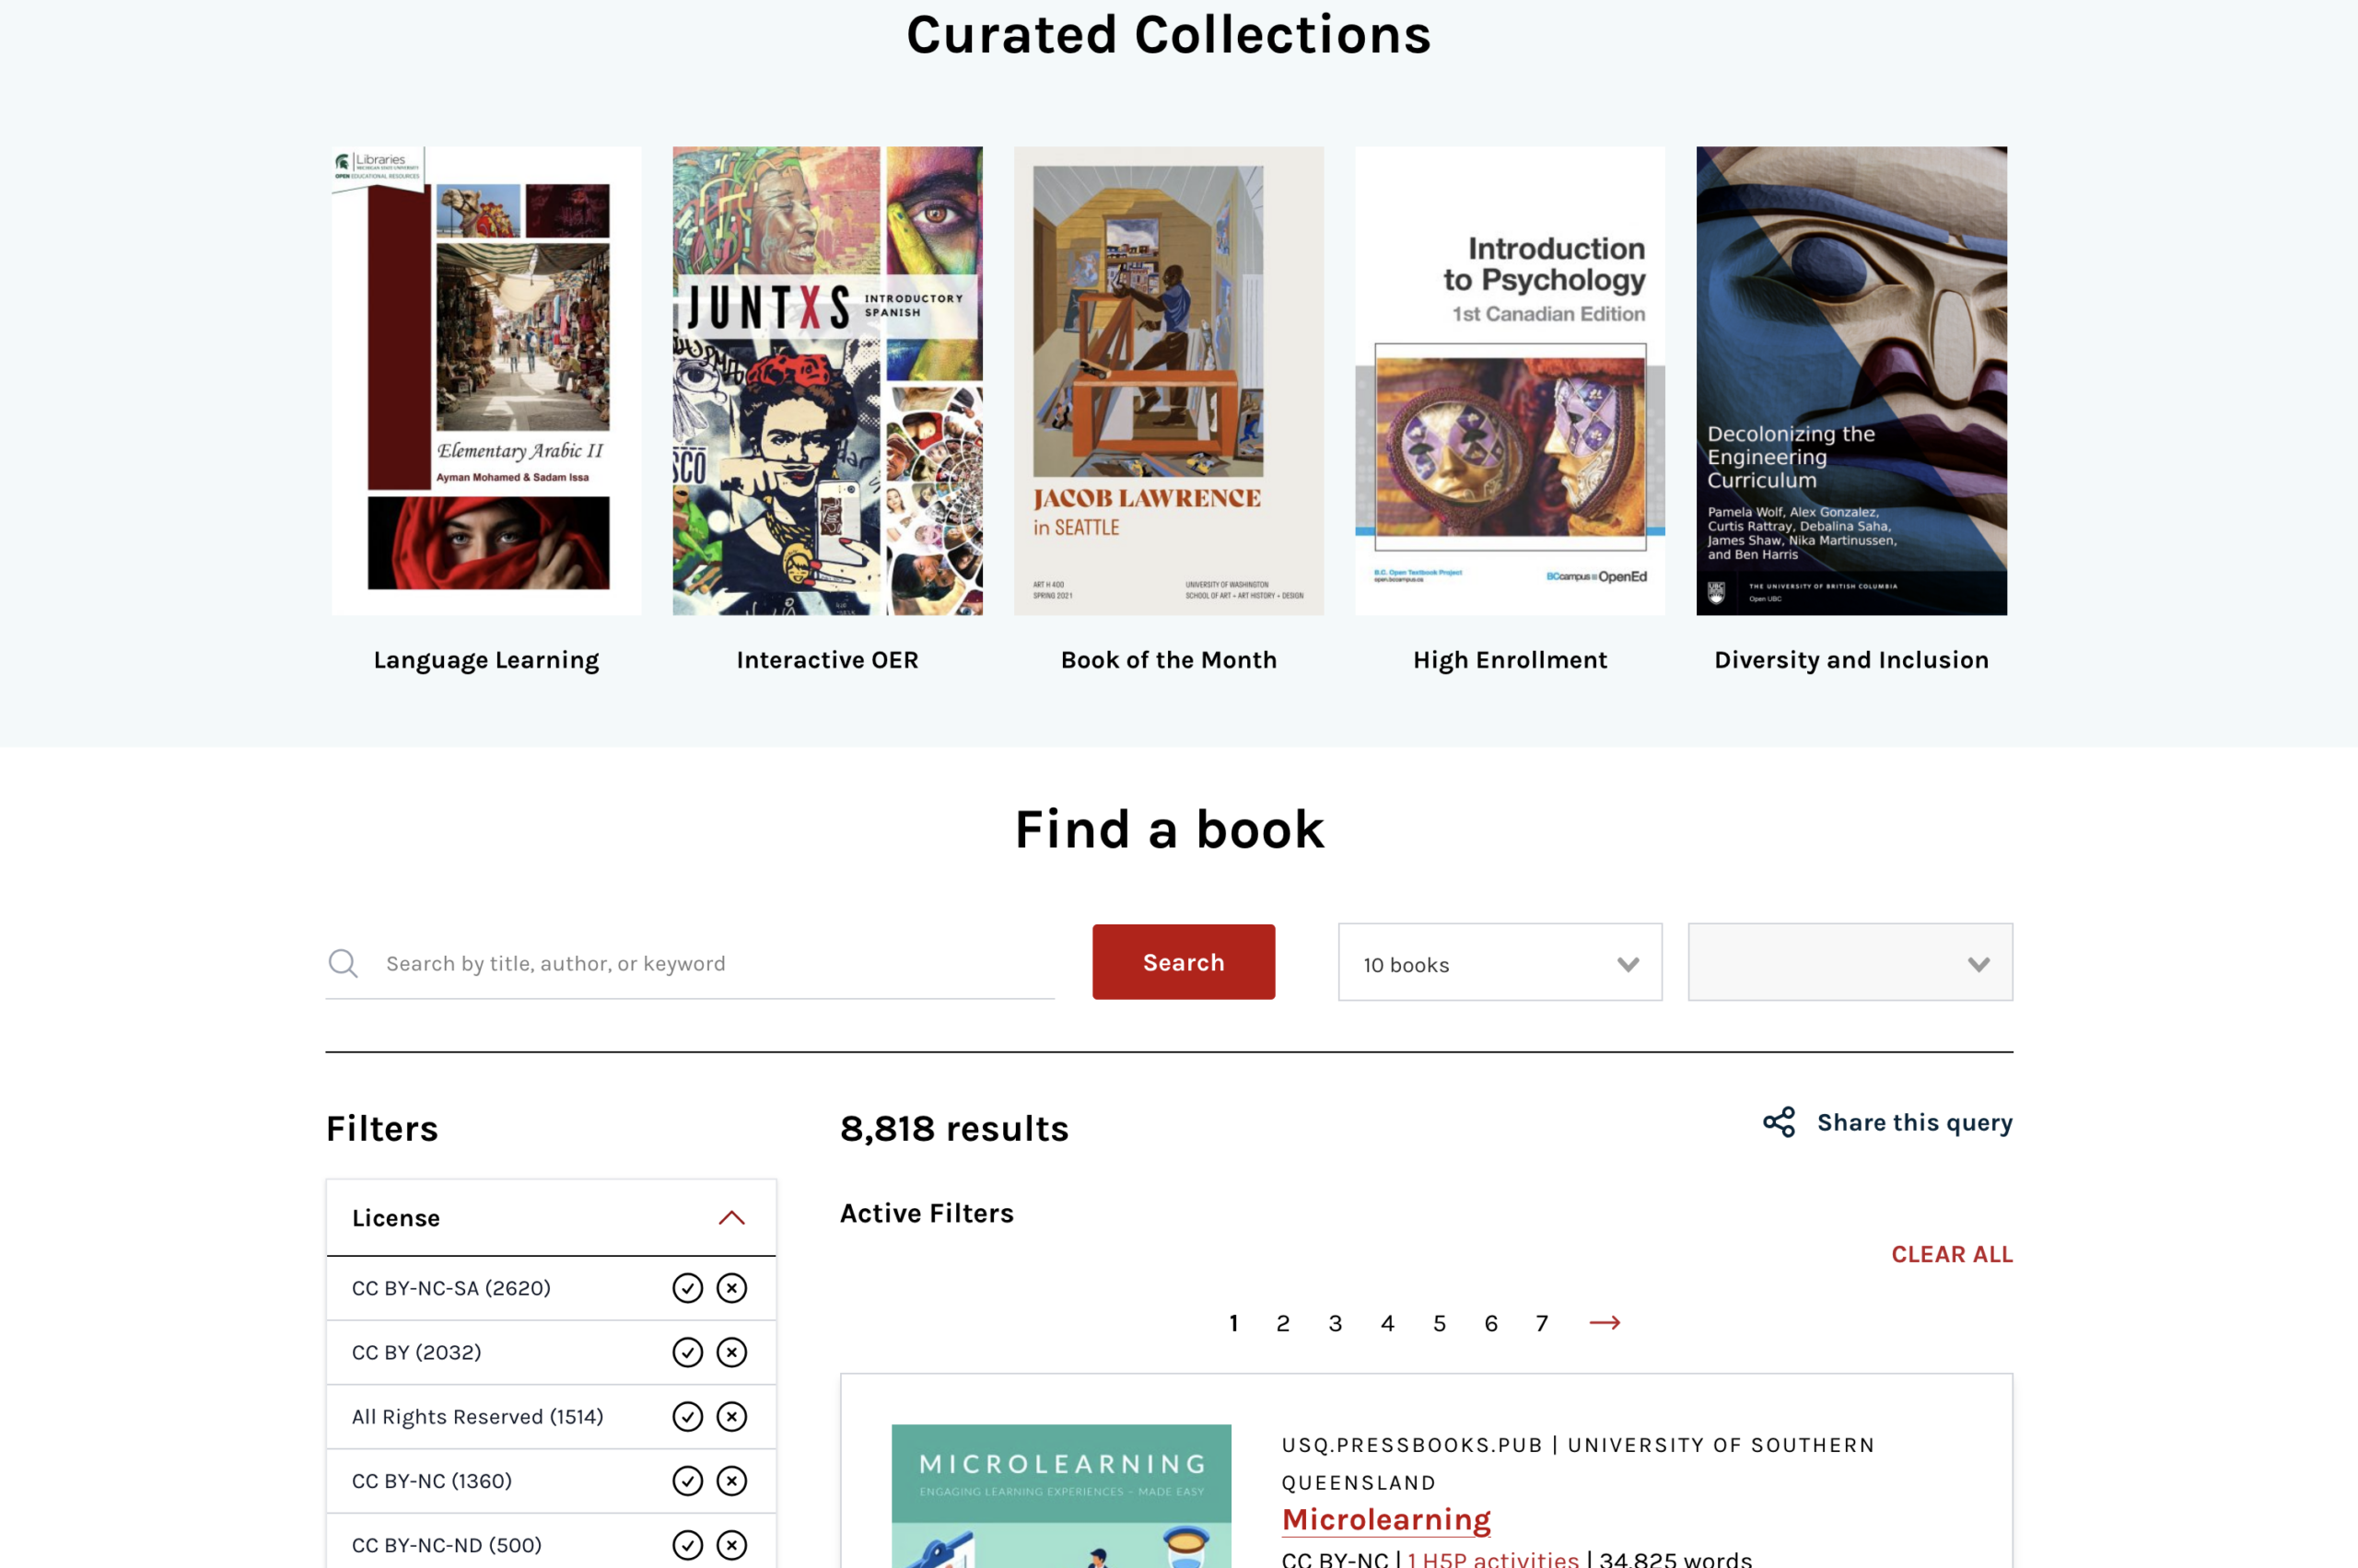Open the Microlearning book title link
Viewport: 2358px width, 1568px height.
(x=1385, y=1519)
